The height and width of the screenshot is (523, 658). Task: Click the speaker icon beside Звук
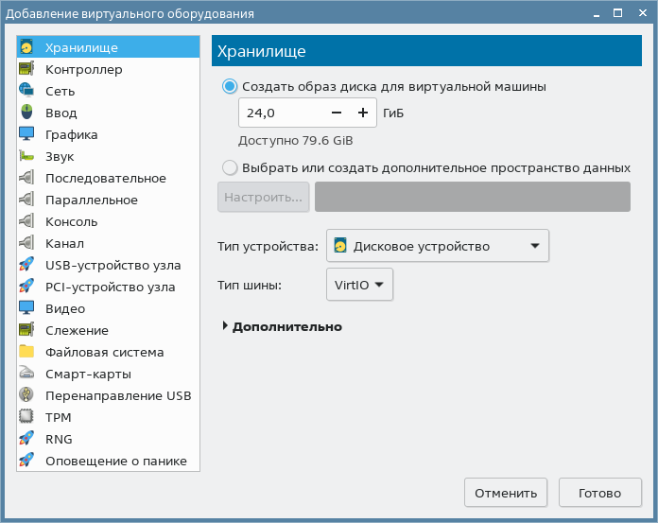(x=26, y=157)
